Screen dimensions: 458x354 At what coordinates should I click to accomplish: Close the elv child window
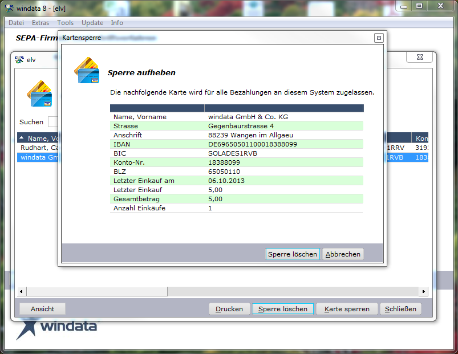[420, 57]
